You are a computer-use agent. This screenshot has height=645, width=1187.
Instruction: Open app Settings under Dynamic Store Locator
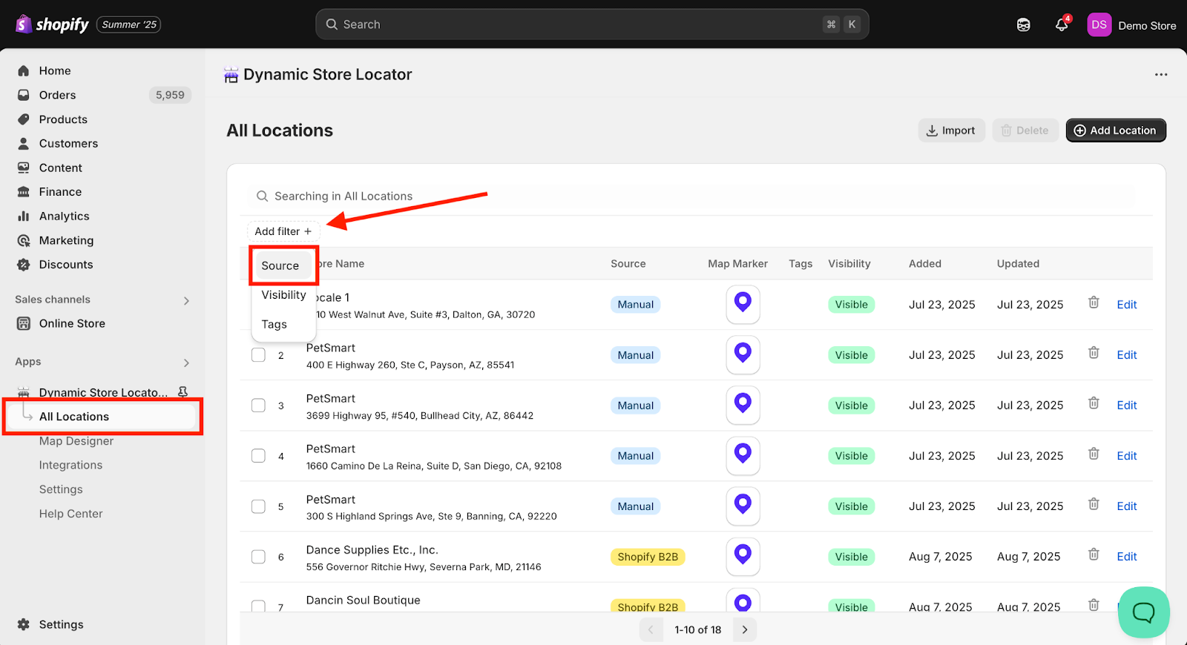coord(61,489)
